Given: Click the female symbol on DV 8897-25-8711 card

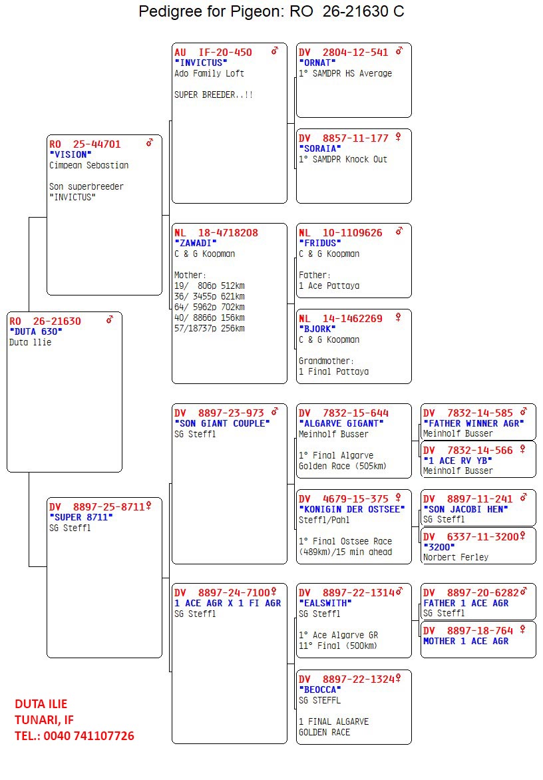Looking at the screenshot, I should 148,505.
